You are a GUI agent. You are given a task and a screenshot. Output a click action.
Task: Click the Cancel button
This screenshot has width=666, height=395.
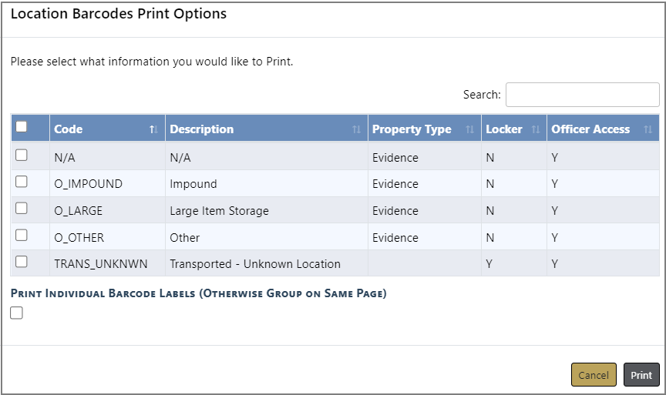click(594, 375)
